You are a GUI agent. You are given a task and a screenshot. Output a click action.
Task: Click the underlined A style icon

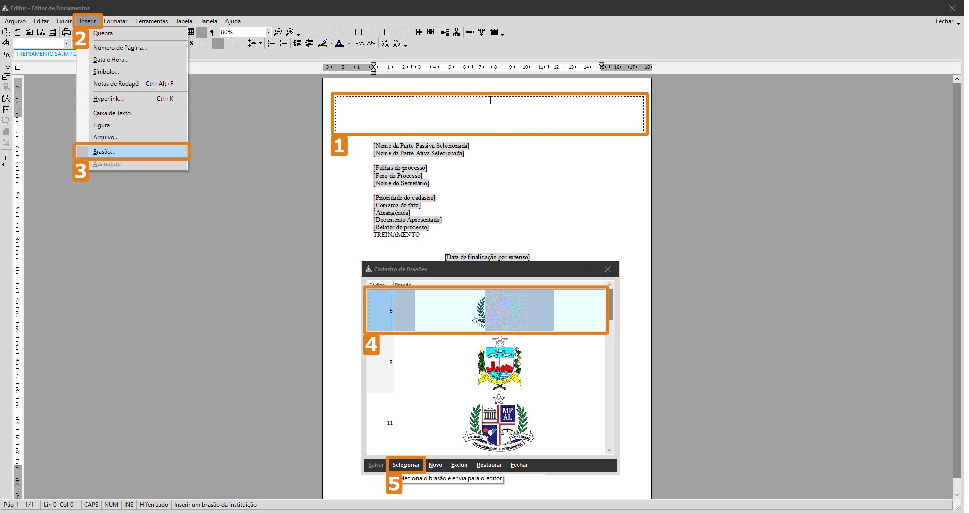pyautogui.click(x=6, y=43)
